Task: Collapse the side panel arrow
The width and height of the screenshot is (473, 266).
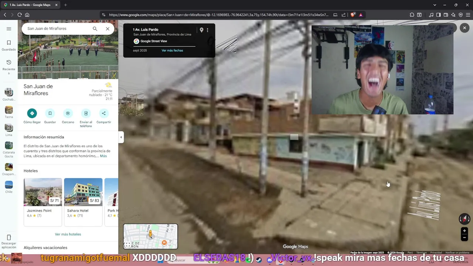Action: coord(121,137)
